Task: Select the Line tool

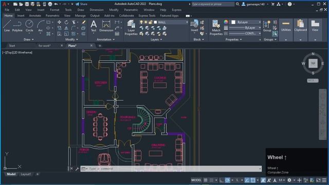Action: (7, 26)
